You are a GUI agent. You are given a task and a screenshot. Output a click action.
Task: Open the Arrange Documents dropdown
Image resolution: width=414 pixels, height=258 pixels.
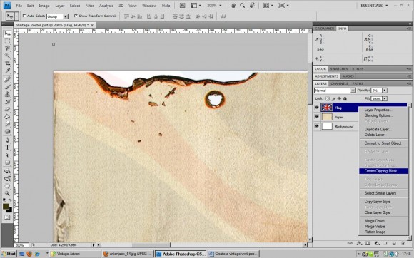268,6
